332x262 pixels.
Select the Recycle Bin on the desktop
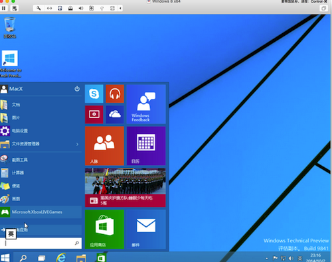(10, 28)
